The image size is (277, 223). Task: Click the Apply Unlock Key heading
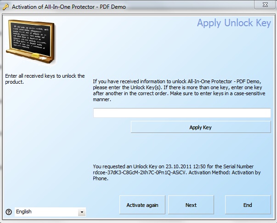(x=234, y=23)
